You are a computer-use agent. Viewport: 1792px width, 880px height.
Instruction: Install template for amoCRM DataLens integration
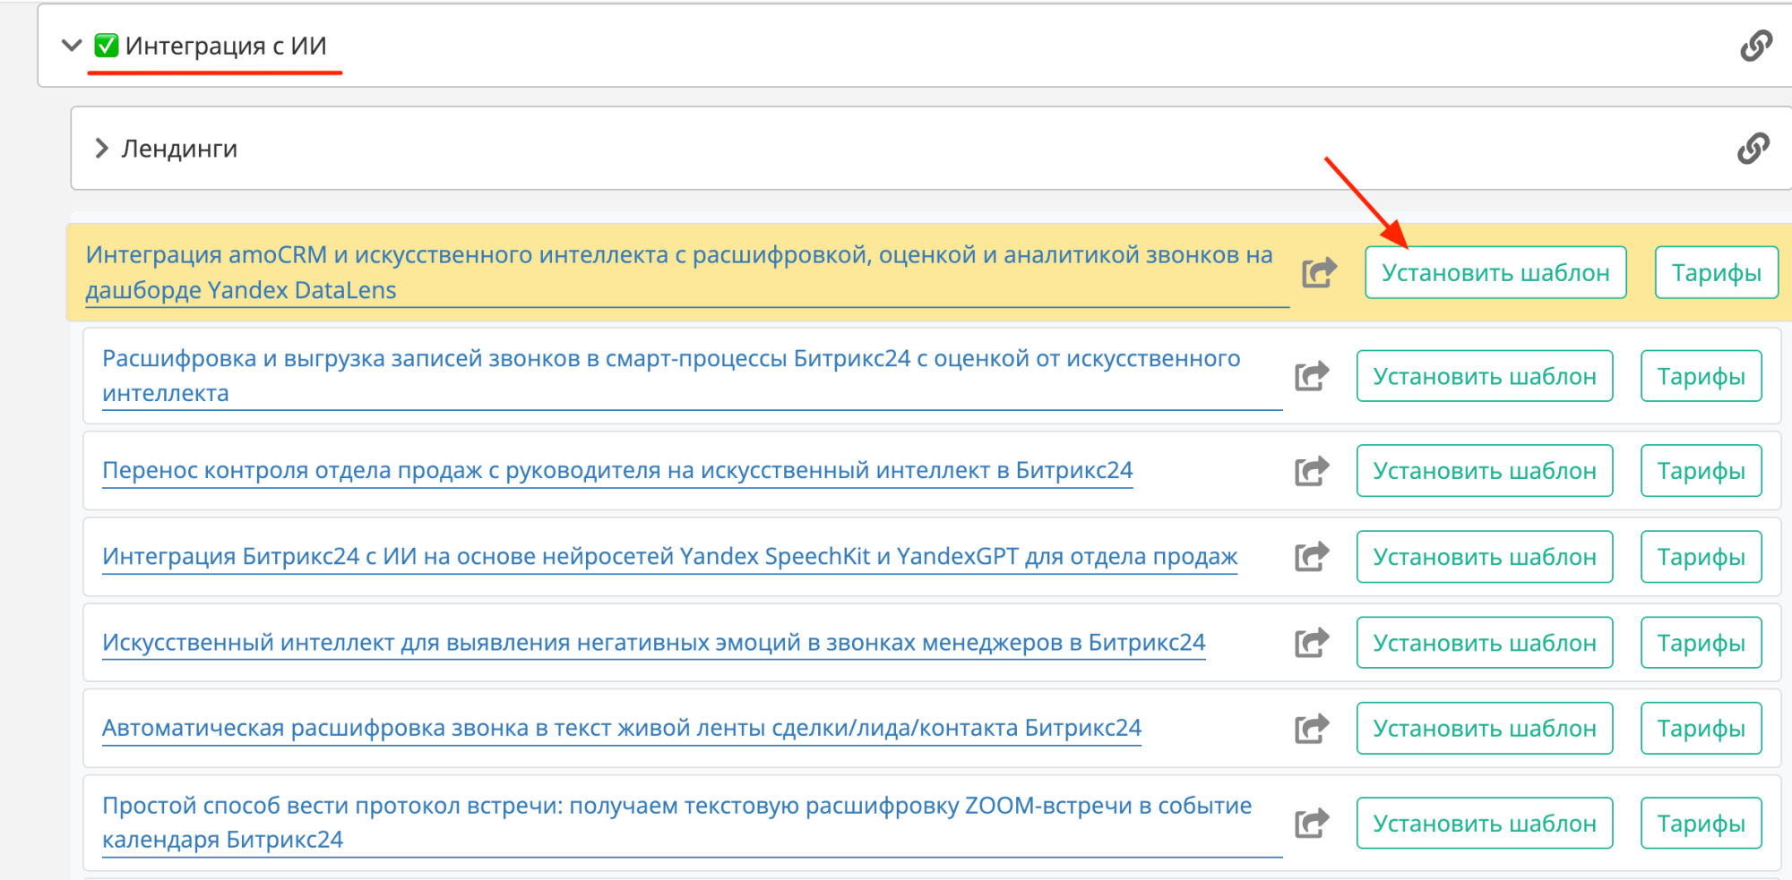coord(1495,272)
